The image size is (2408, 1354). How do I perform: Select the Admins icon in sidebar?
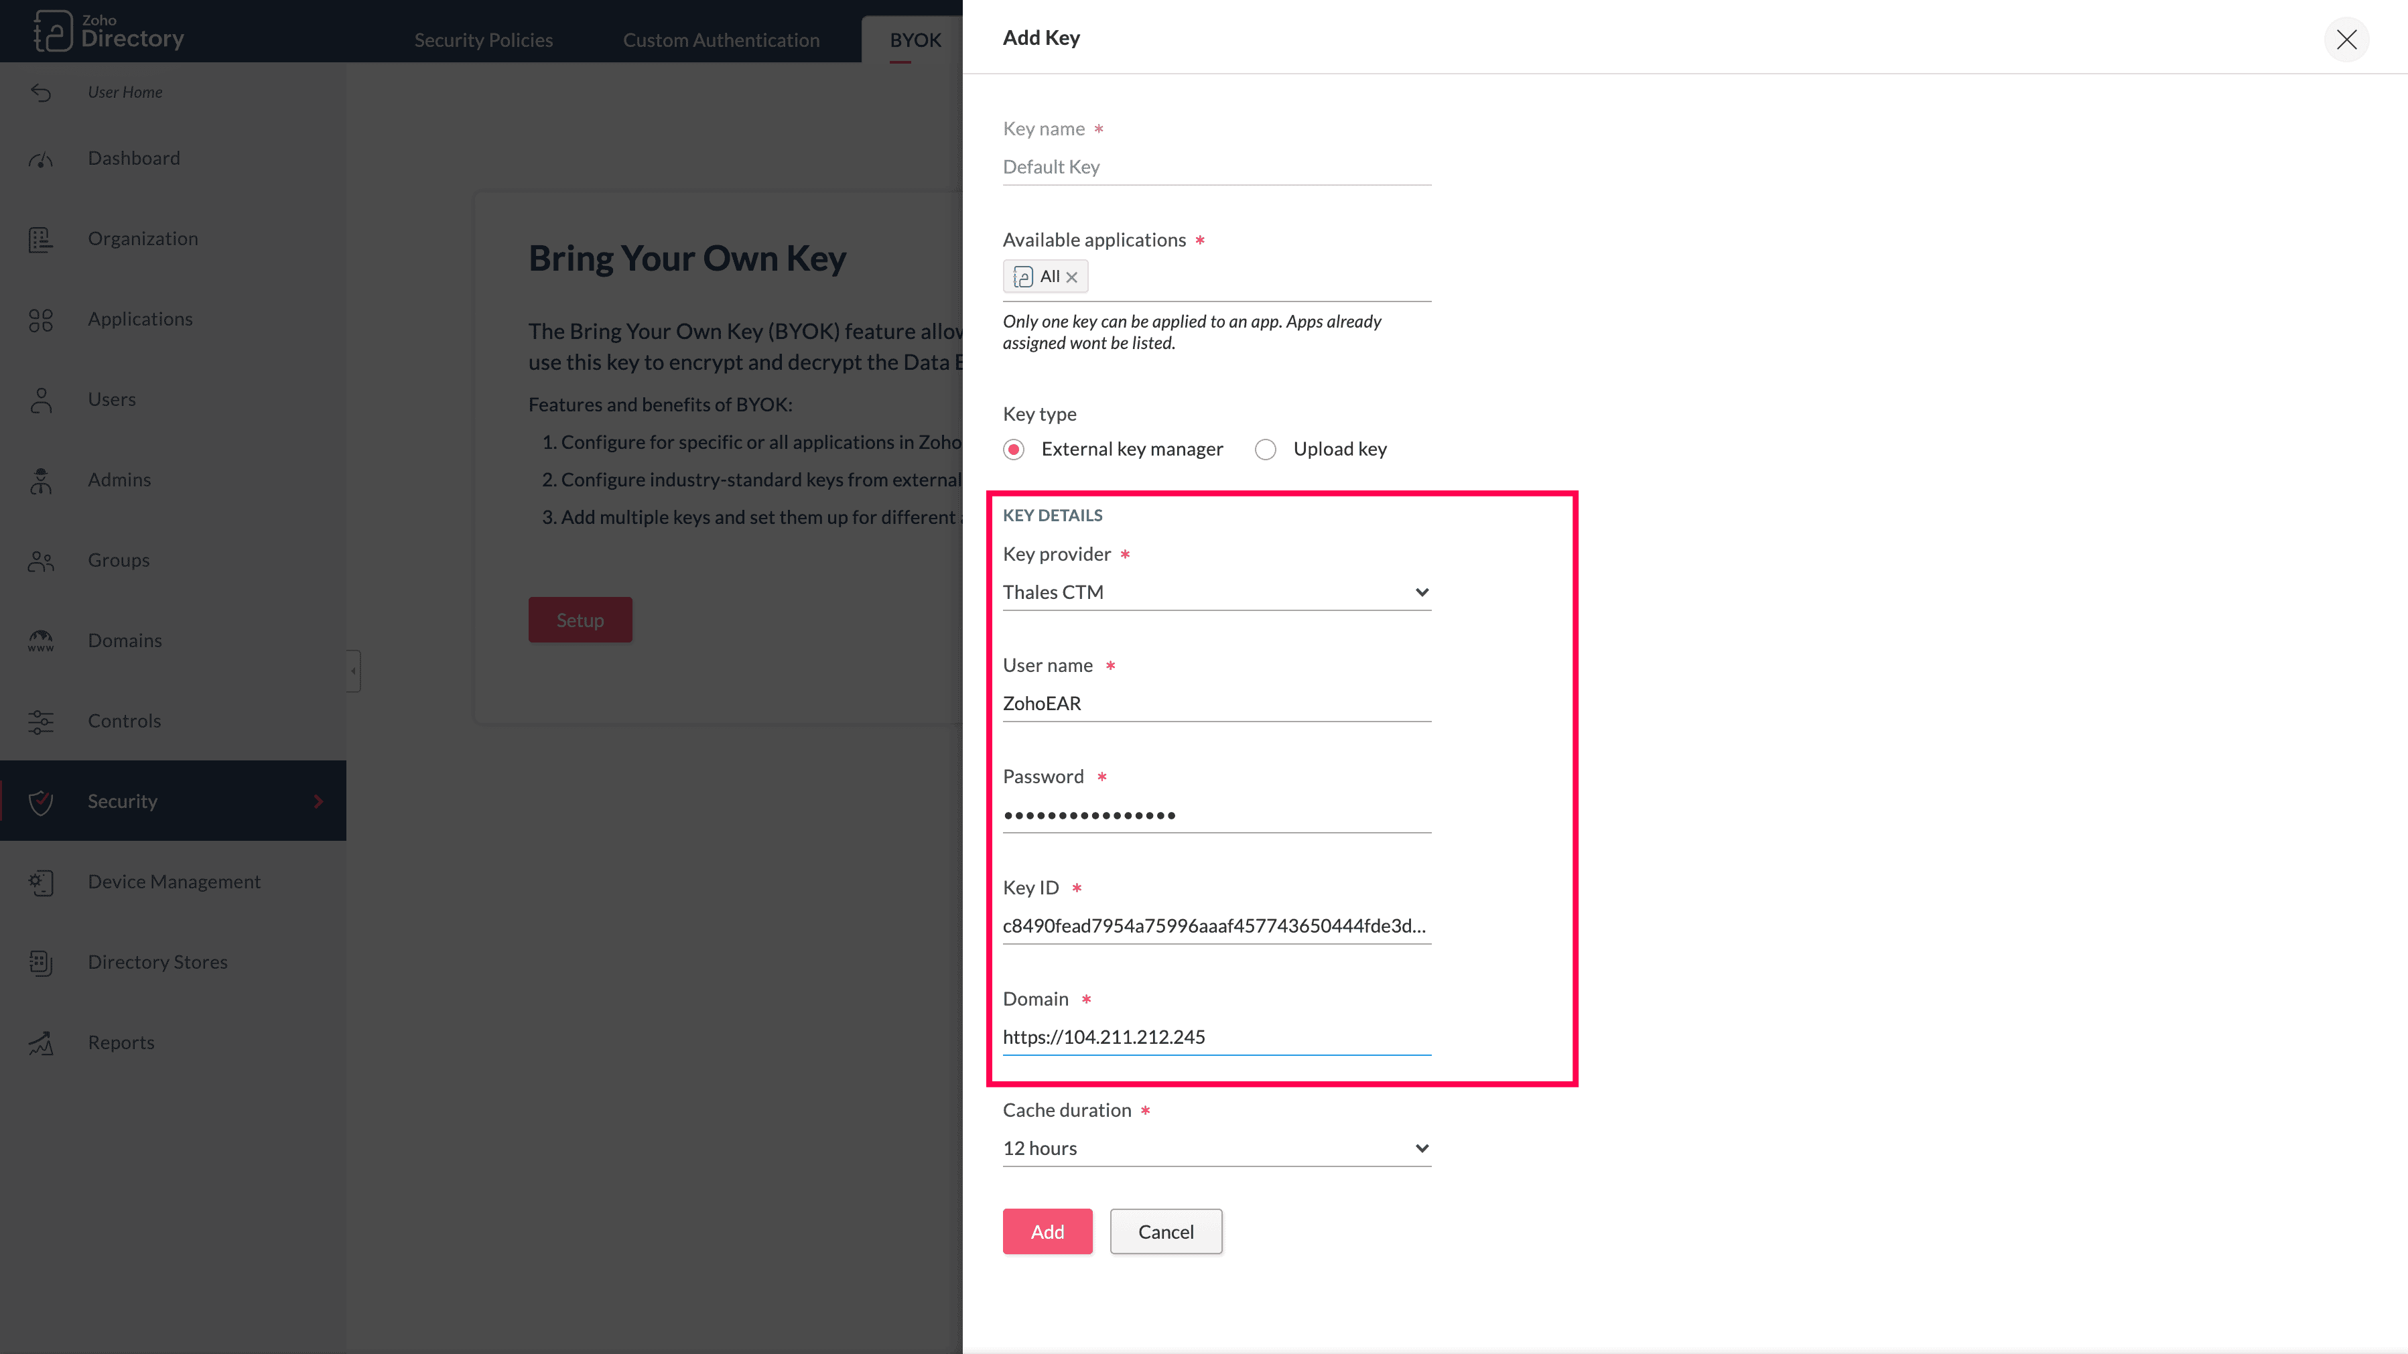tap(40, 481)
